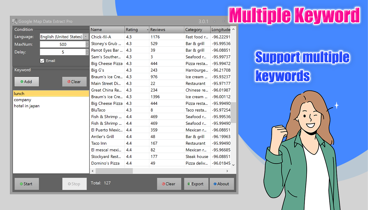Sort by the Reviews column header
The width and height of the screenshot is (368, 210).
pos(158,29)
